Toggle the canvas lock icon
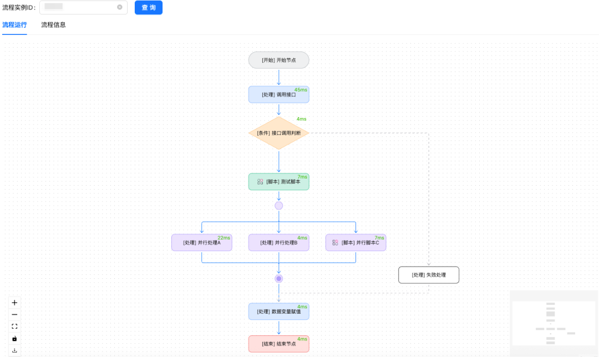 point(14,339)
